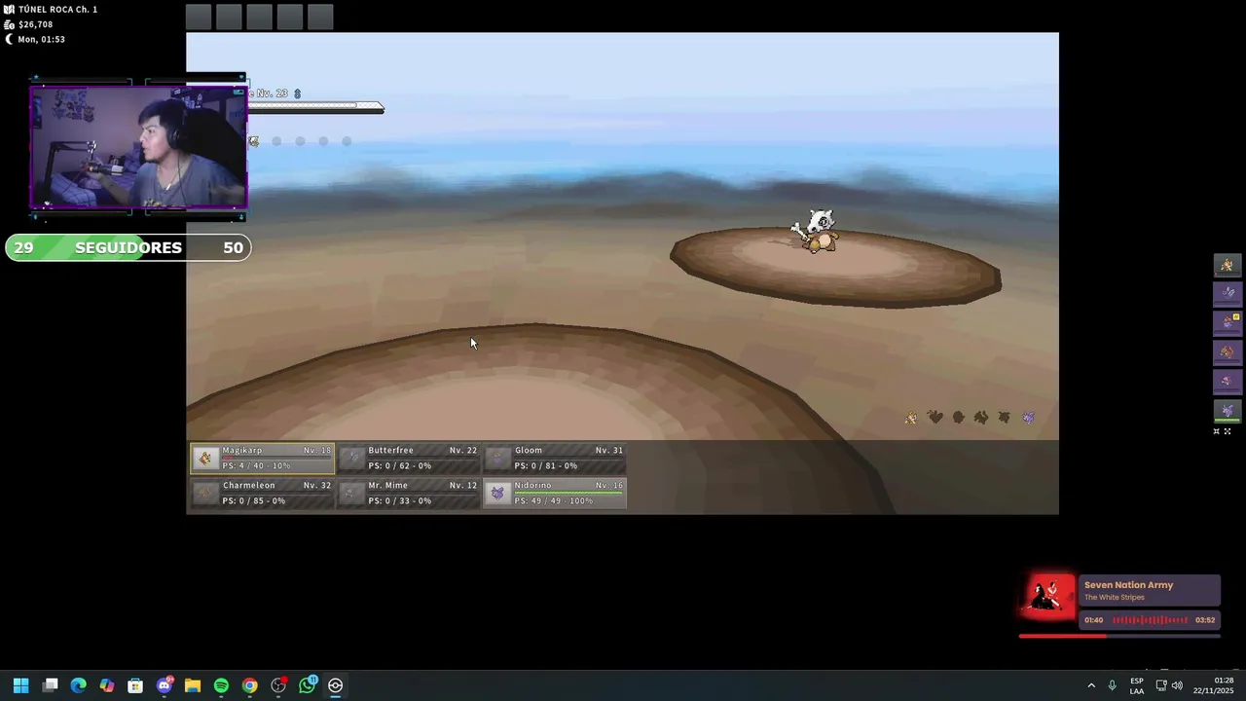Click the Nidorino thumbnail with green bar
This screenshot has width=1246, height=701.
pos(1227,410)
